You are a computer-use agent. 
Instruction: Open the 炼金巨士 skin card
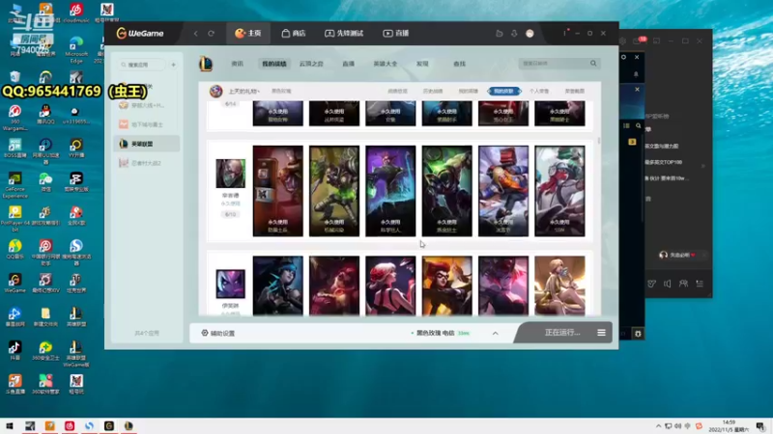[446, 191]
